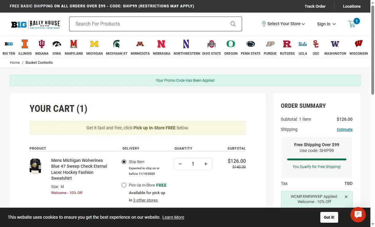Screen dimensions: 375x227
Task: Open the live chat bubble
Action: 358,214
